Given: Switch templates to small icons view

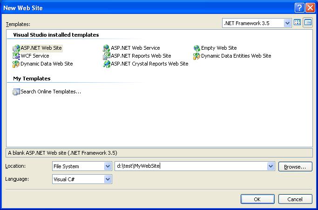Looking at the screenshot, I should click(x=308, y=22).
